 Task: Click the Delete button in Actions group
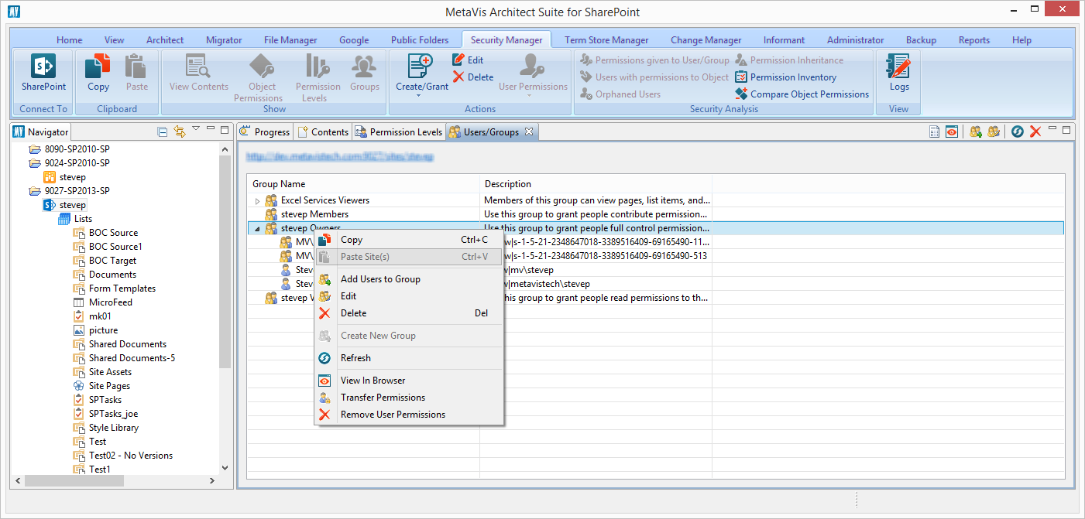click(x=473, y=77)
